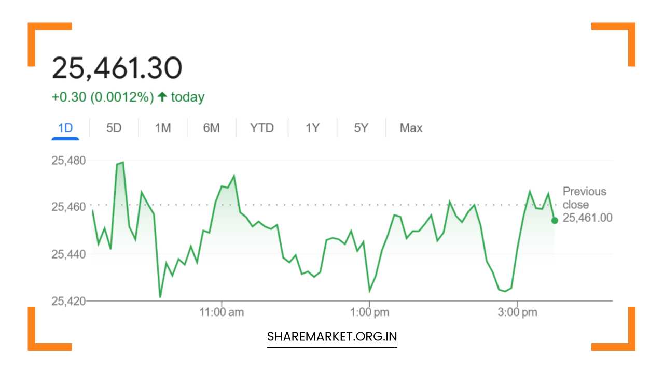Click the 11:00 am axis label
Viewport: 664px width, 373px height.
pyautogui.click(x=223, y=312)
